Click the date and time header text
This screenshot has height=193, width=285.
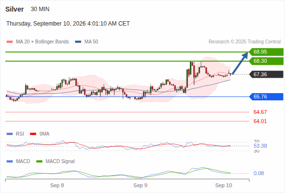68,24
